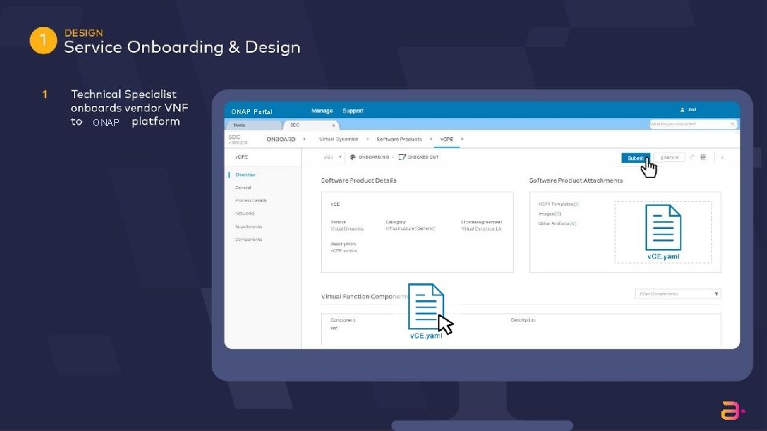767x431 pixels.
Task: Click the License Agreement value
Action: coord(481,229)
